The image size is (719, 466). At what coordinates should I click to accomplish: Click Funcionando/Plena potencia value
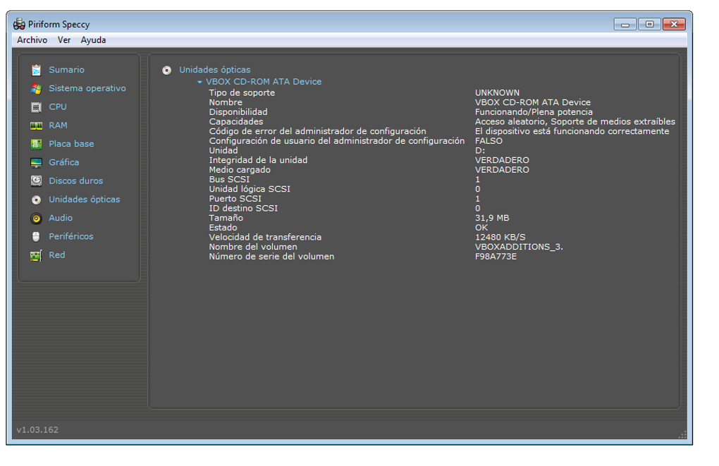[x=534, y=112]
